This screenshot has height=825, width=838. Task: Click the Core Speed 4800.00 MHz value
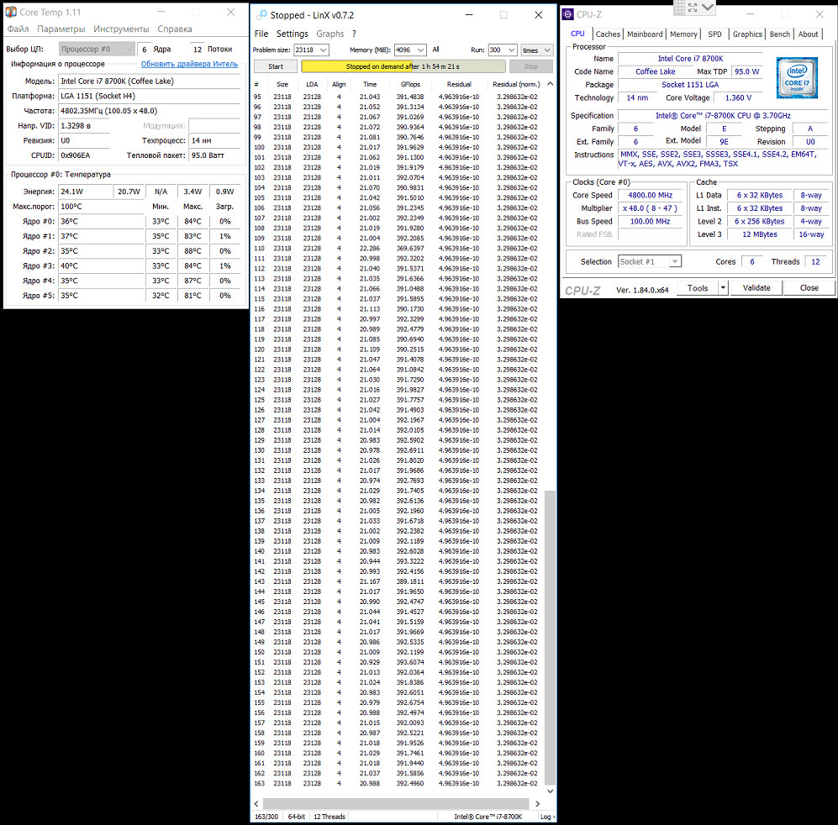650,195
